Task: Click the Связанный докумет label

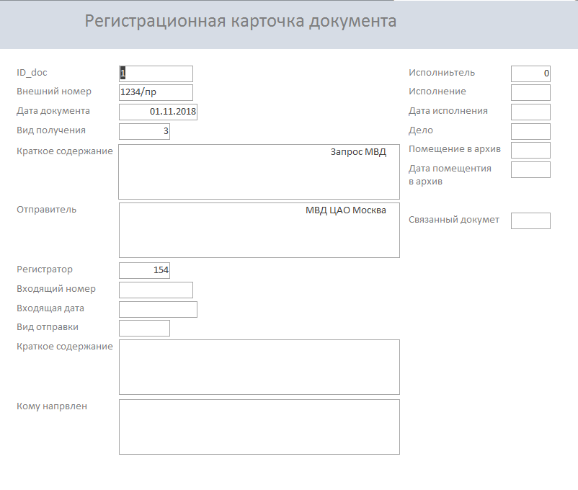Action: (x=454, y=220)
